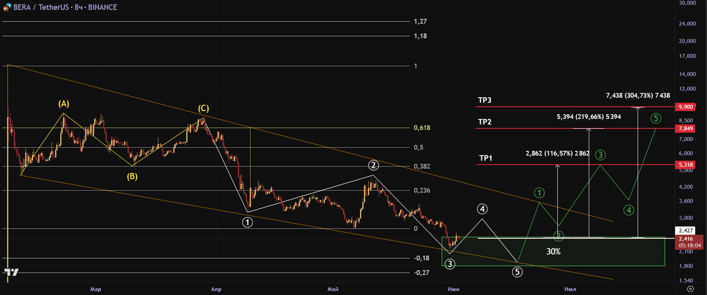The image size is (707, 295).
Task: Click the Мар month on time axis
Action: 96,289
